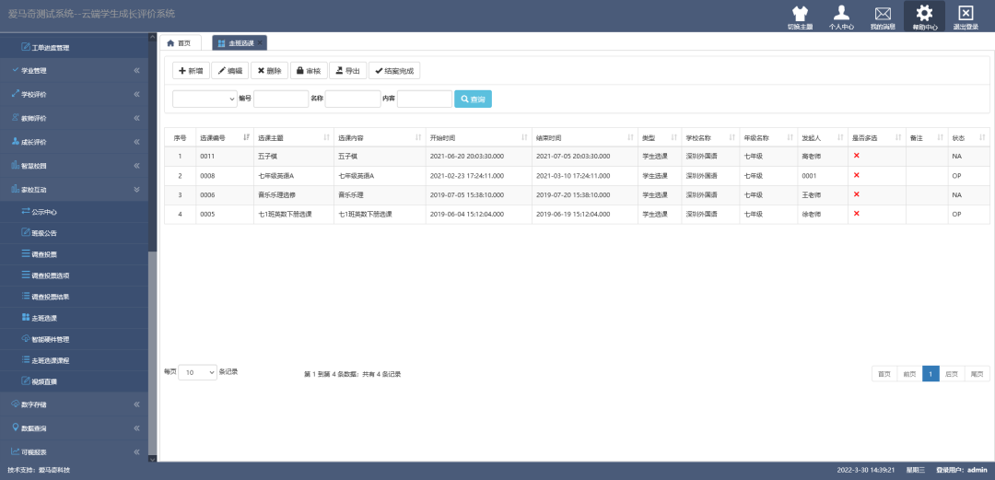Open 视频直播 in sidebar
995x480 pixels.
tap(74, 381)
